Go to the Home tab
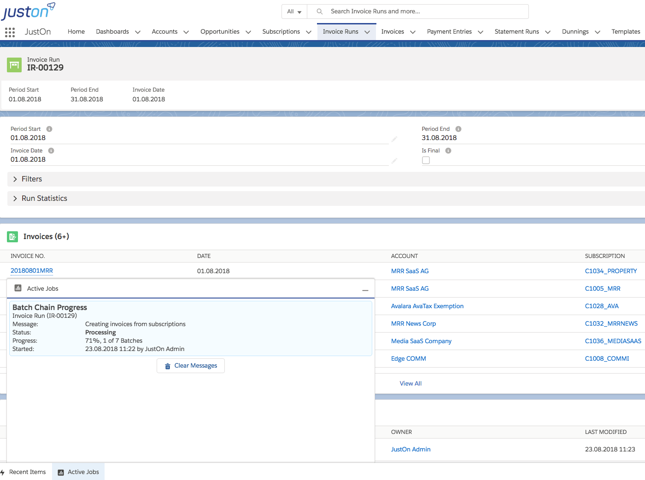645x480 pixels. click(x=76, y=32)
